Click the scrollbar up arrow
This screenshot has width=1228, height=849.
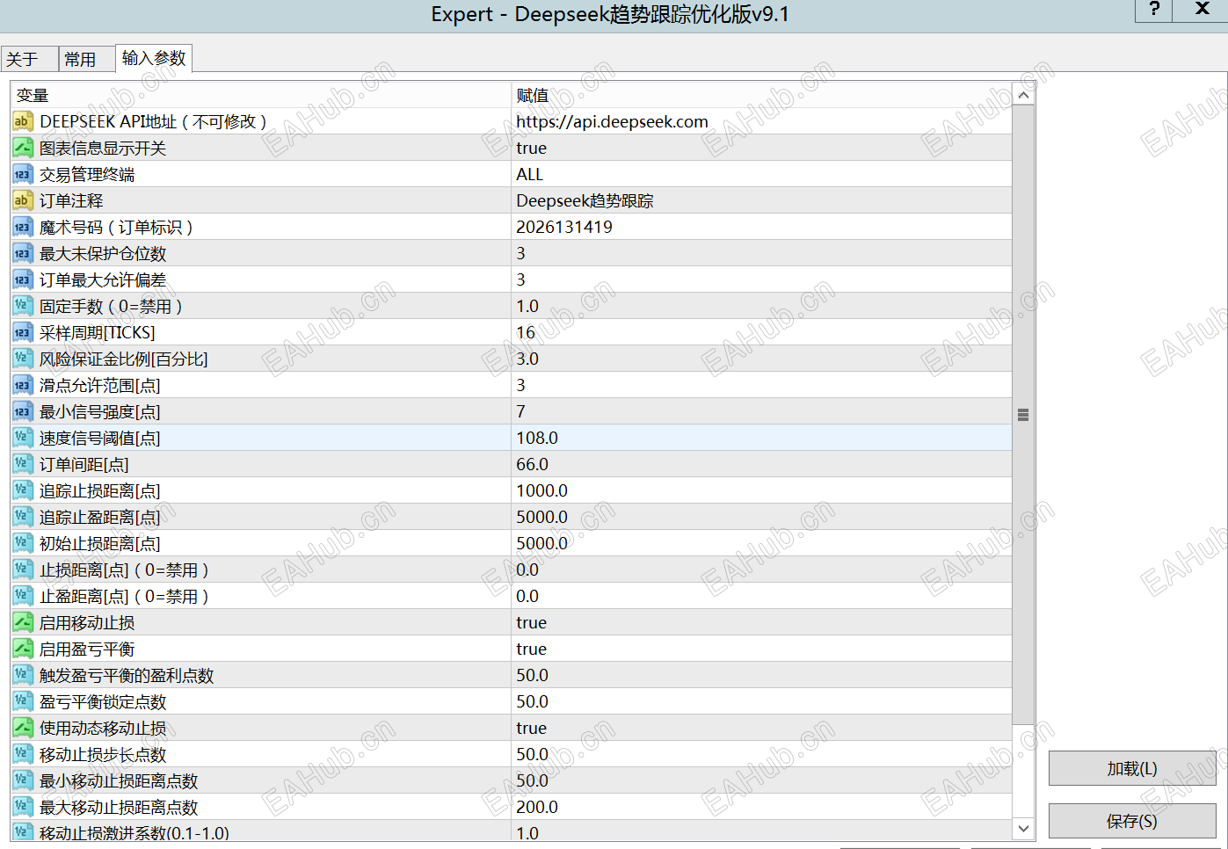(1023, 95)
